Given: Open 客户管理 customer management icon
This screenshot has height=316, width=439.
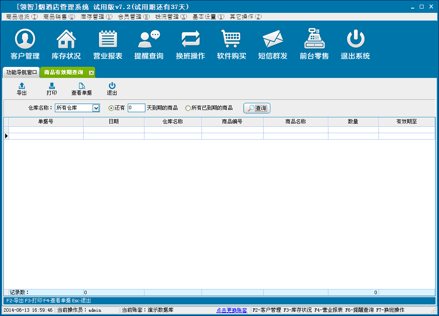Looking at the screenshot, I should 25,39.
